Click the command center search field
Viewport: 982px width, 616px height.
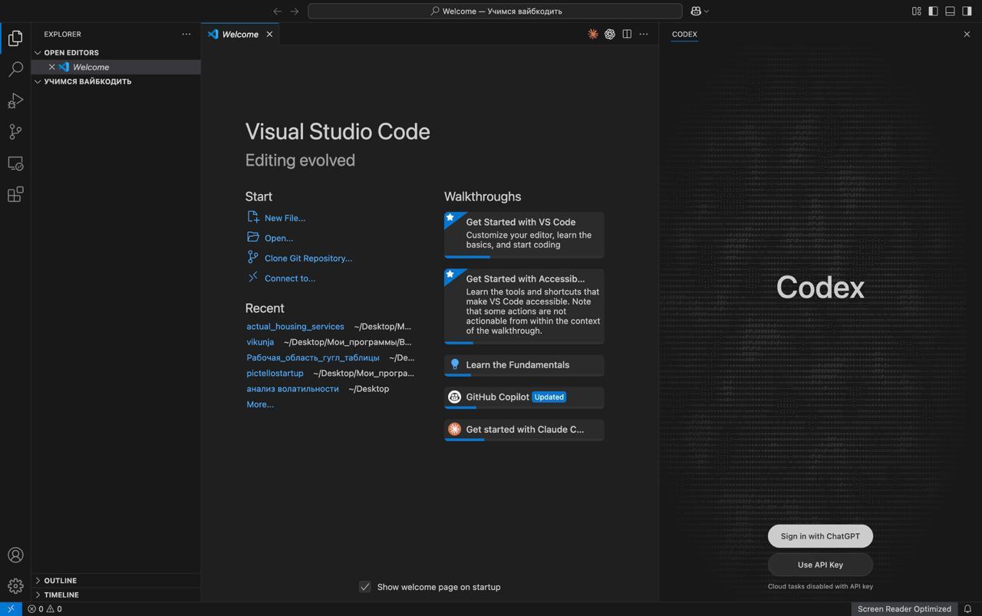coord(495,11)
